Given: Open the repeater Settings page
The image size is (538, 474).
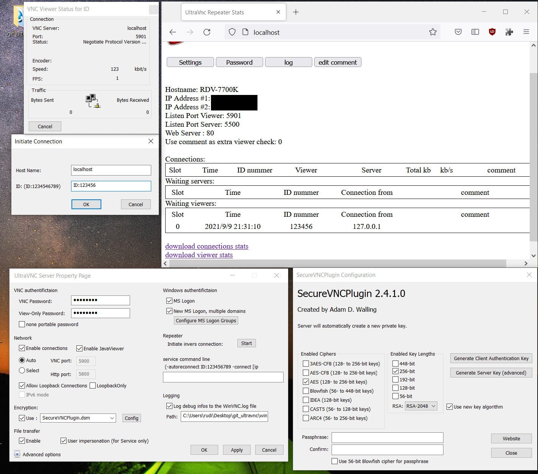Looking at the screenshot, I should [190, 62].
